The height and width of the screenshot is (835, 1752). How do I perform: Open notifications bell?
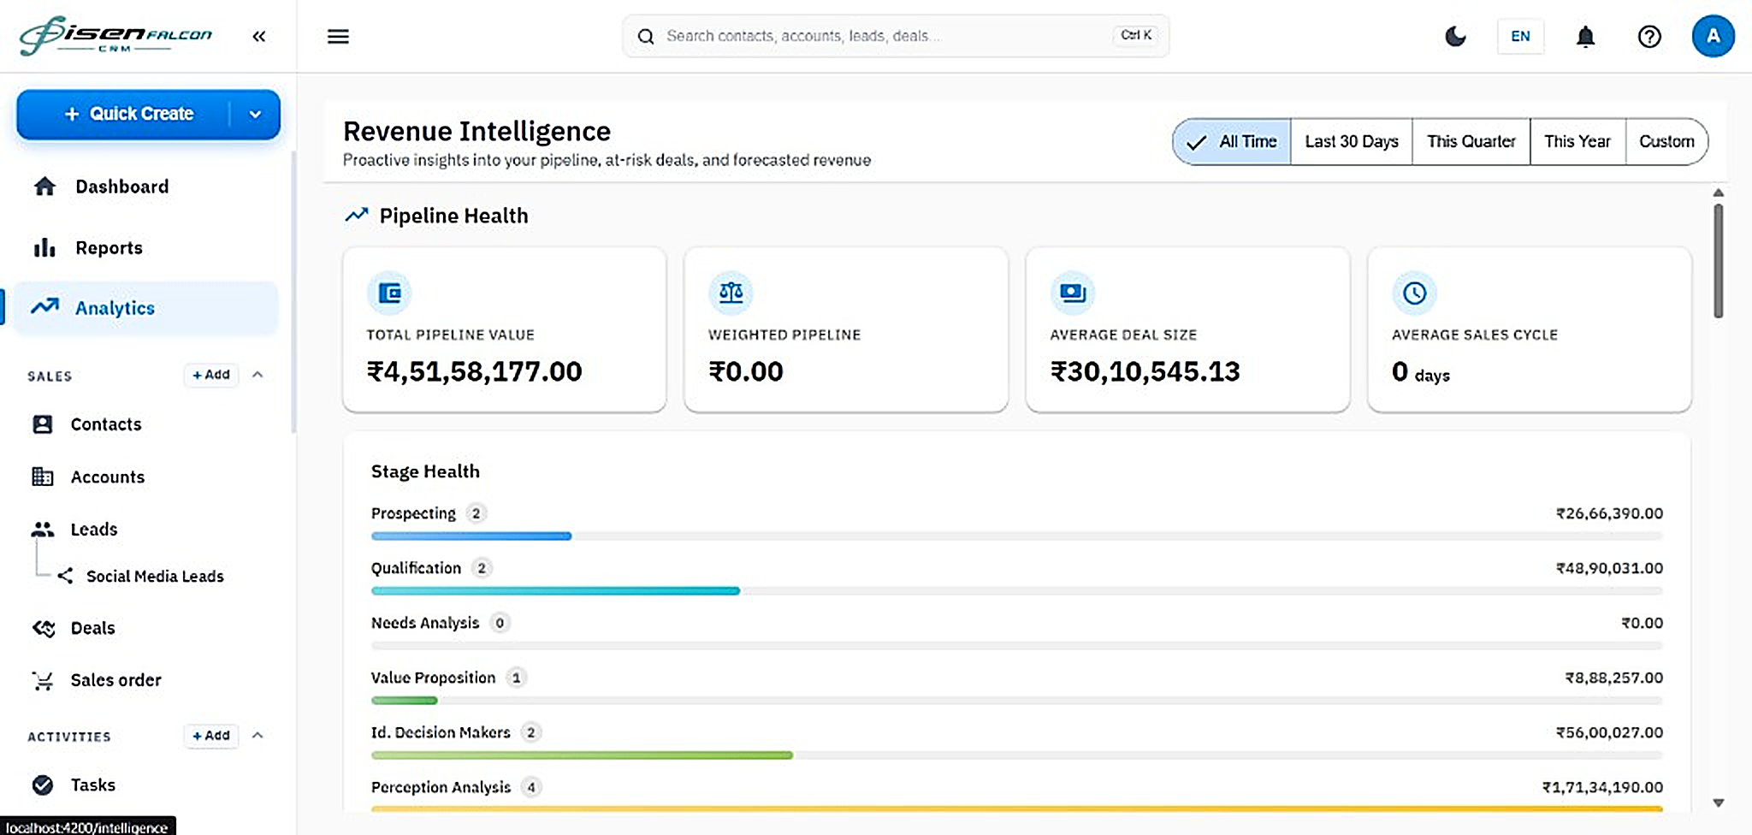pos(1585,36)
